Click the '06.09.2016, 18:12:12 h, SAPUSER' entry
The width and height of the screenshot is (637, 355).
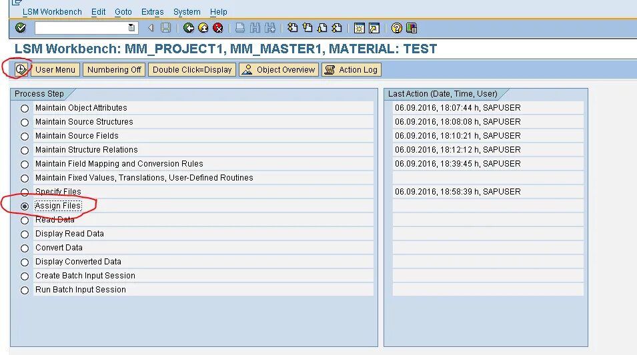click(x=458, y=150)
